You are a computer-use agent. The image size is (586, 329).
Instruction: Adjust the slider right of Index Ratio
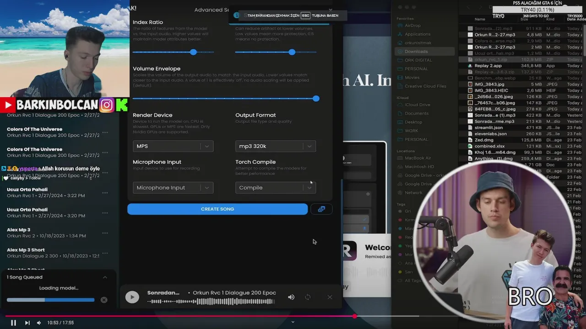[292, 52]
